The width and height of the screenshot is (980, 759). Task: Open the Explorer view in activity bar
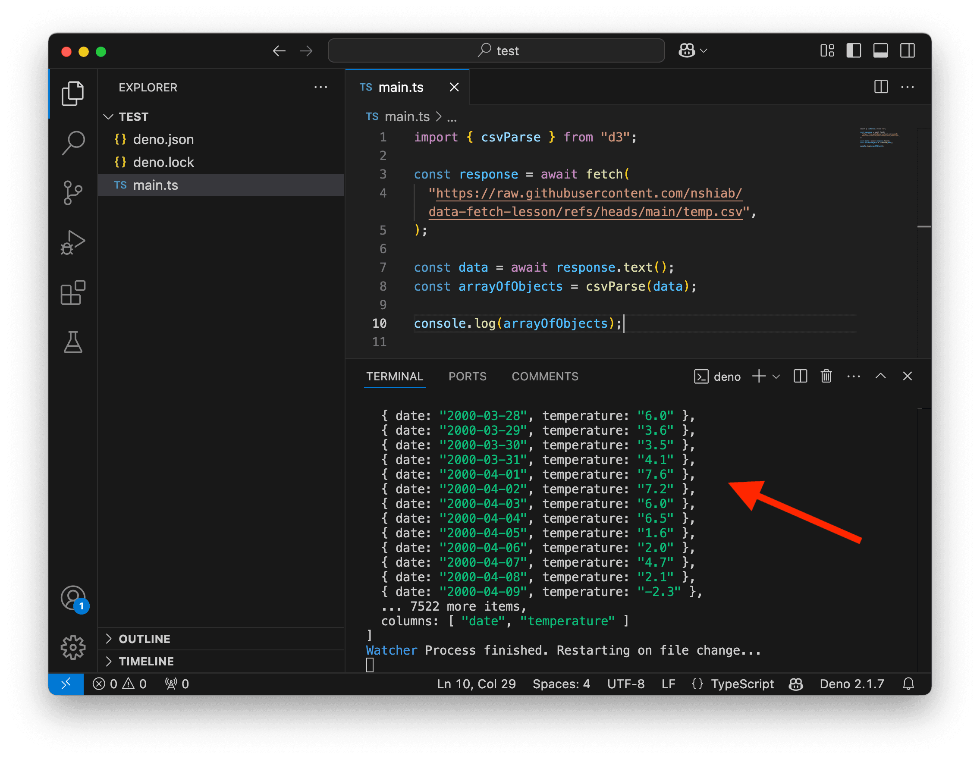tap(73, 93)
